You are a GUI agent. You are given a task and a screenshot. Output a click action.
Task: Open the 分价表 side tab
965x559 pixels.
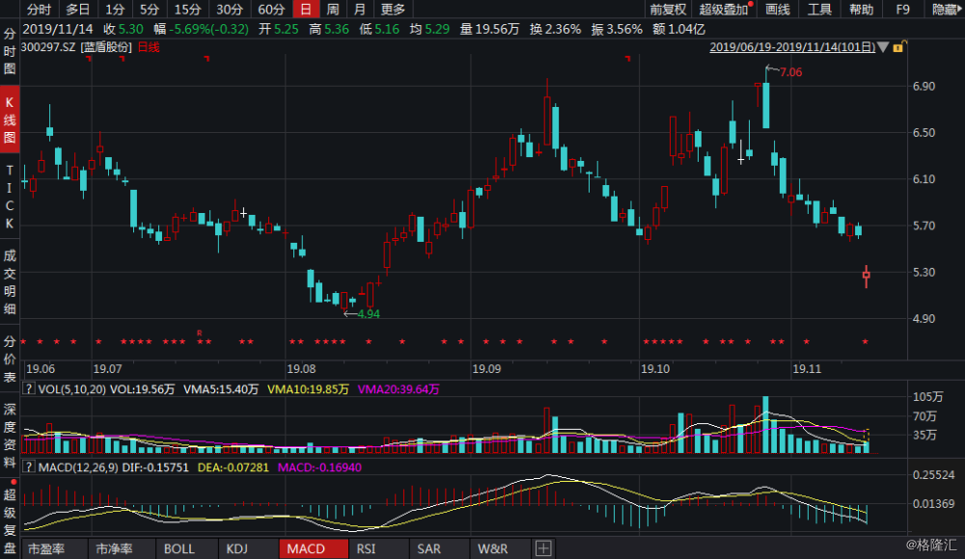pyautogui.click(x=10, y=359)
